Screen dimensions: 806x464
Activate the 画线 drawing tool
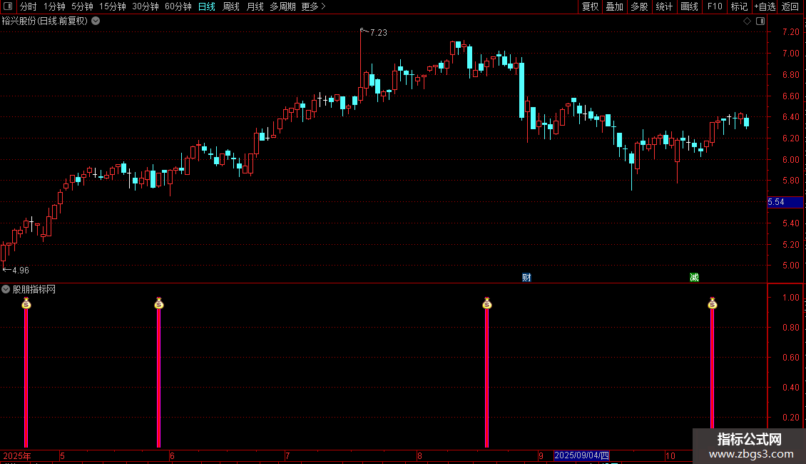[x=689, y=6]
